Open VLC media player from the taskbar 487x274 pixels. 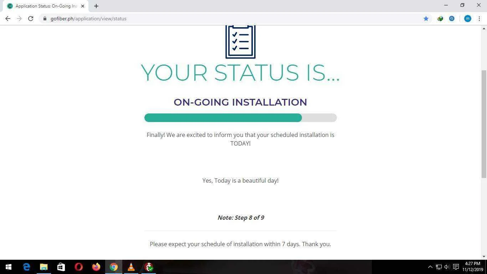[x=131, y=267]
